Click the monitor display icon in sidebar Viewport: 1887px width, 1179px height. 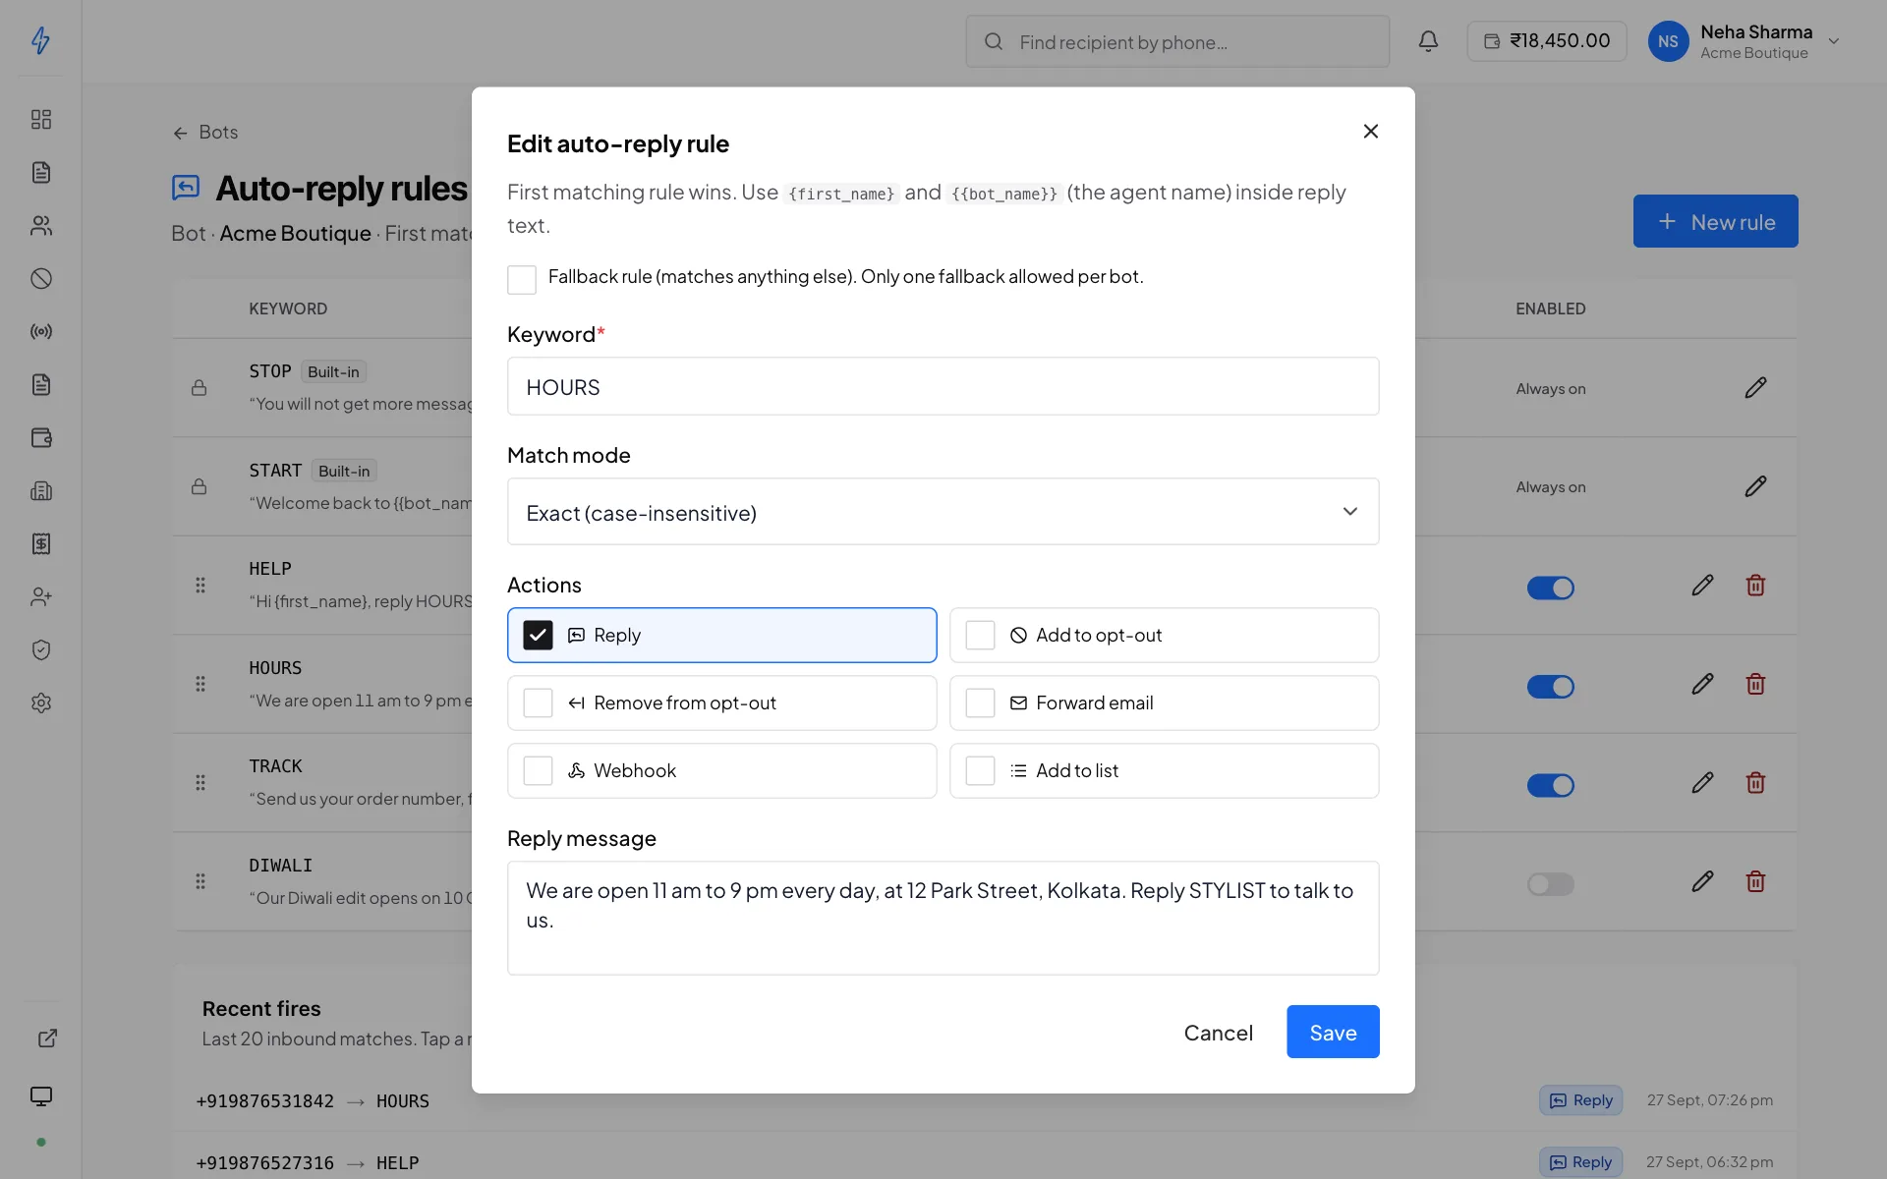click(x=40, y=1096)
